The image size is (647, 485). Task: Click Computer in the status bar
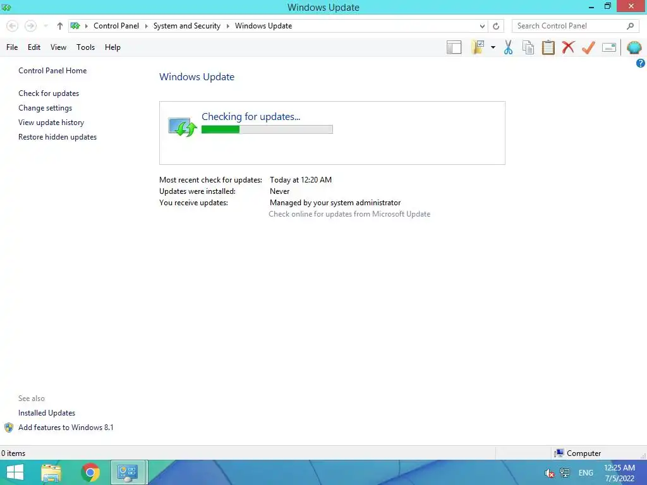pos(583,453)
